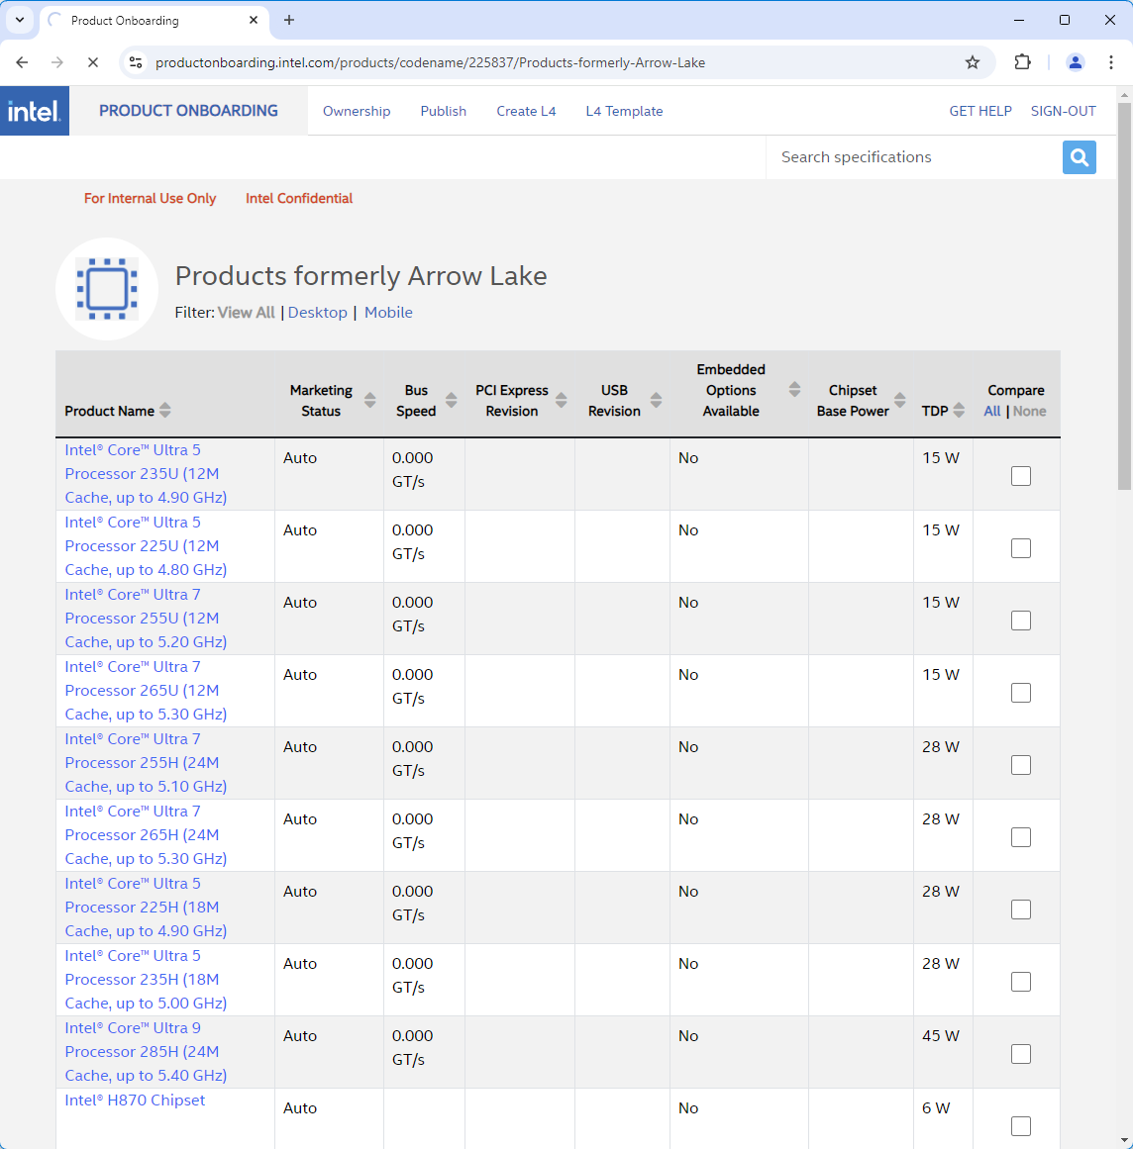Click the vertical page scrollbar thumb
Screen dimensions: 1133x1149
pos(1124,296)
